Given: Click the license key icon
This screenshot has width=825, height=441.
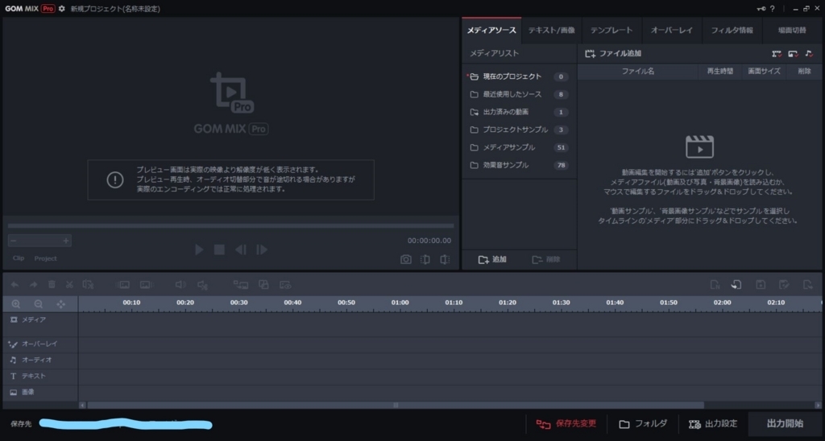Looking at the screenshot, I should click(x=761, y=8).
